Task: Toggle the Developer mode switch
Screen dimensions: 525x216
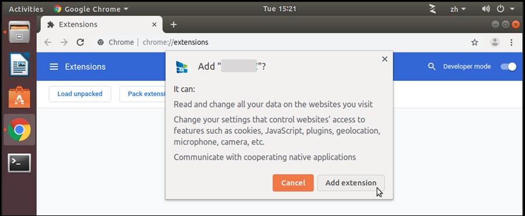Action: (508, 66)
